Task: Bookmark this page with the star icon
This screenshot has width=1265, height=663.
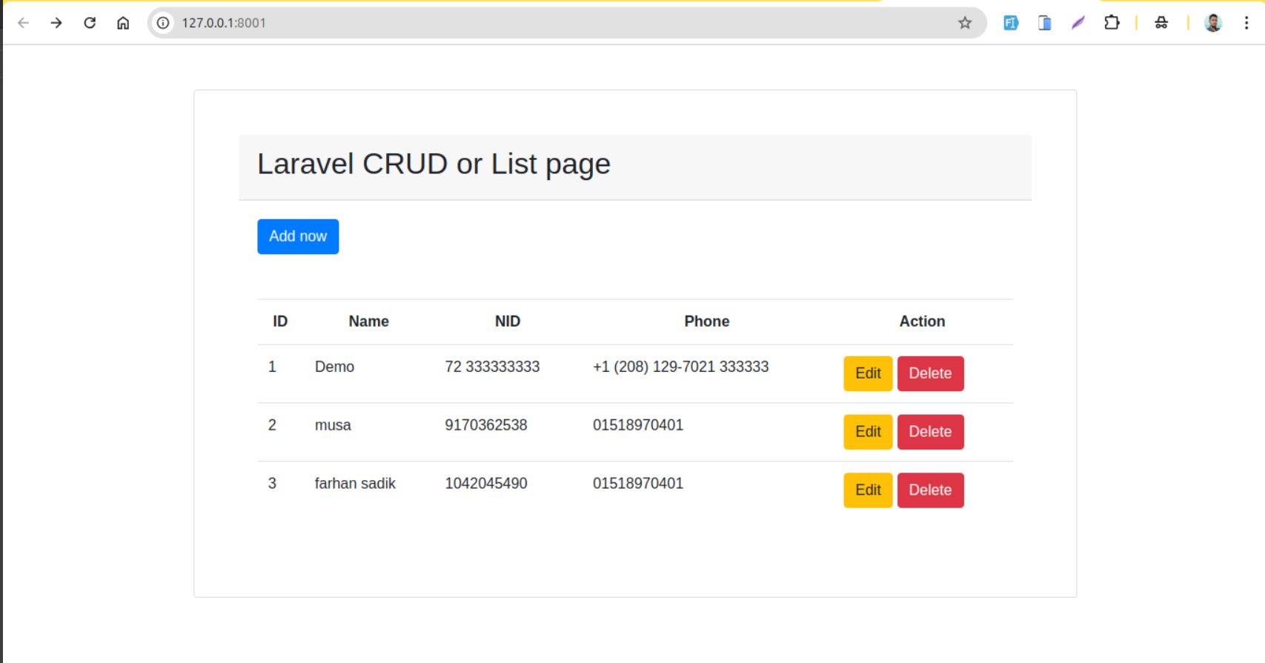Action: [964, 23]
